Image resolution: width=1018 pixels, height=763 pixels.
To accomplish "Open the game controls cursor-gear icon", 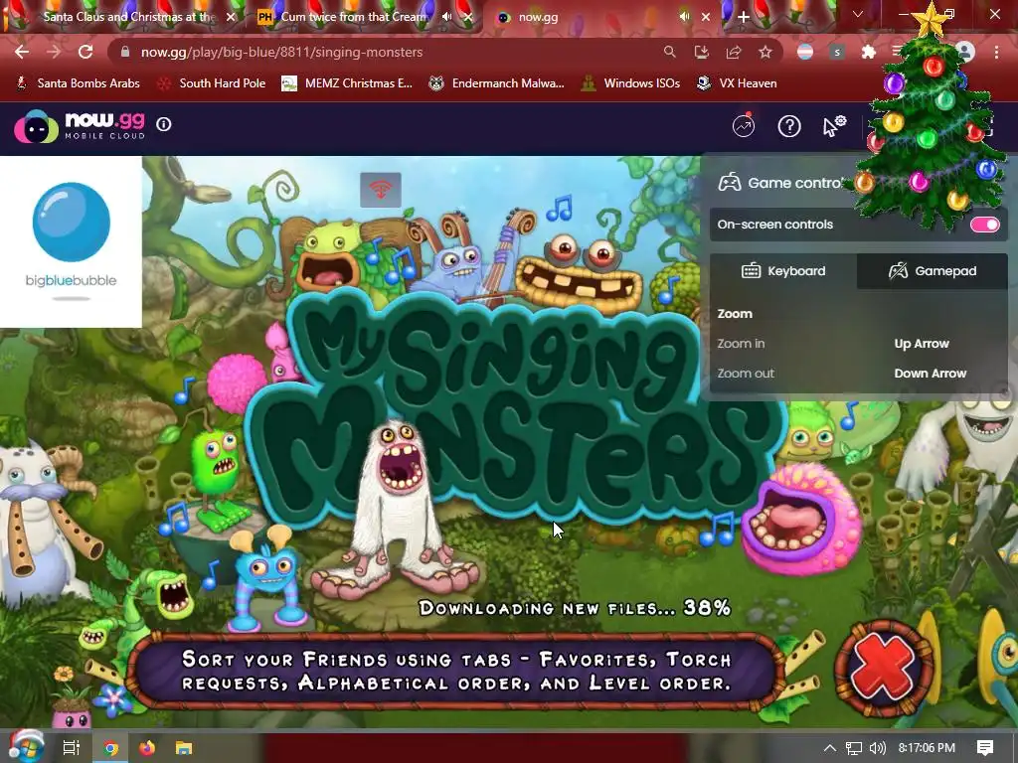I will click(x=834, y=126).
